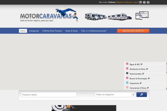The width and height of the screenshot is (167, 111).
Task: Open the Twitter icon in top bar
Action: [x=148, y=2]
